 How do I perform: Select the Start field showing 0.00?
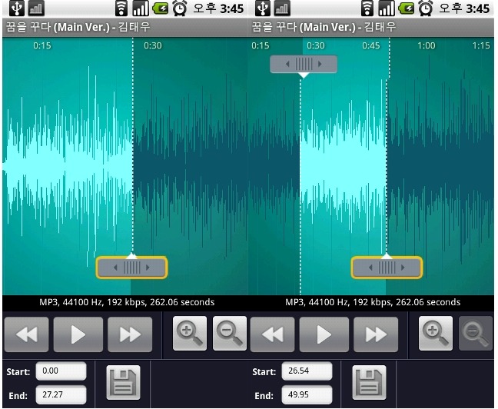[61, 371]
